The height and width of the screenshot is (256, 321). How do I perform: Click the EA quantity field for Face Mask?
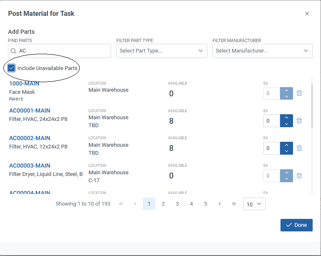click(272, 93)
